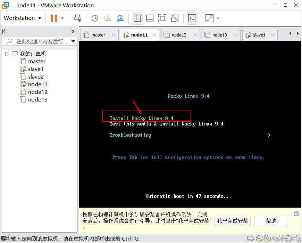The height and width of the screenshot is (243, 302).
Task: Click the 我已完成安装 button
Action: [x=232, y=221]
